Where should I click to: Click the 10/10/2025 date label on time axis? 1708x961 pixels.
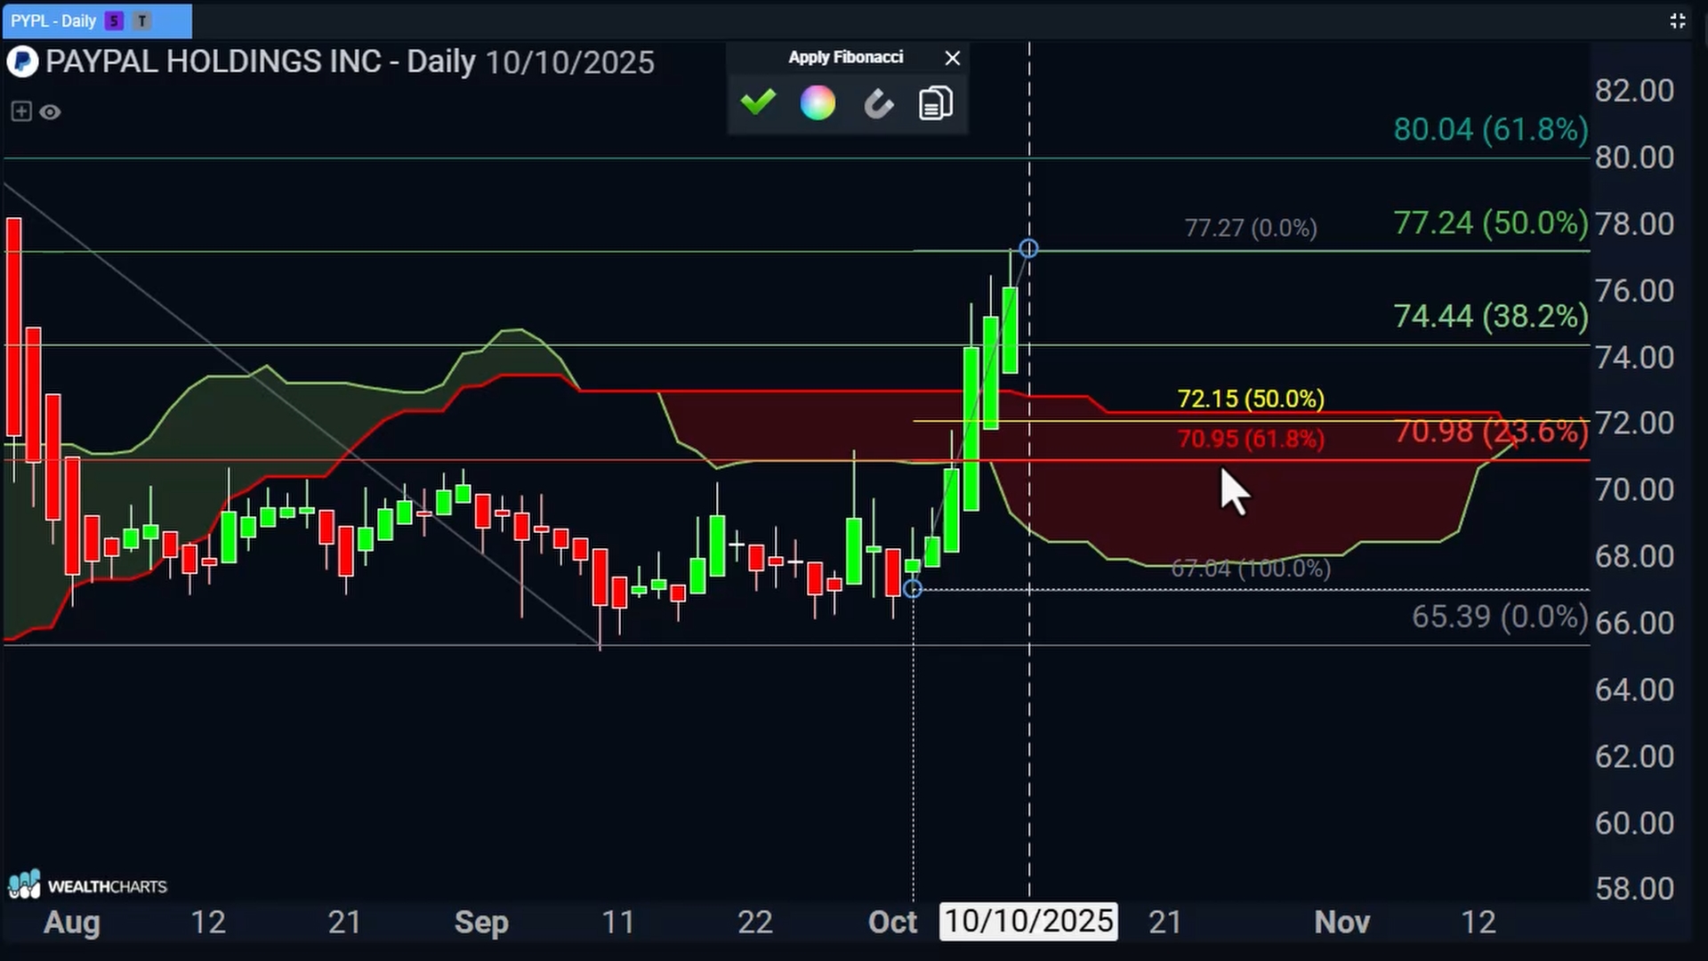pos(1028,922)
